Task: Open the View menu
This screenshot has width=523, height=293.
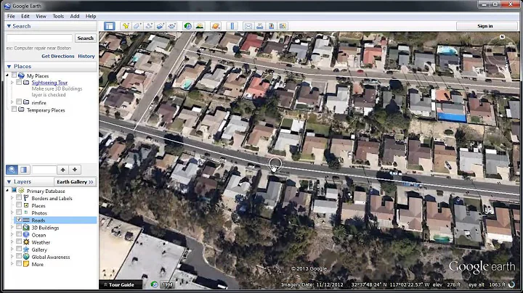Action: coord(41,16)
